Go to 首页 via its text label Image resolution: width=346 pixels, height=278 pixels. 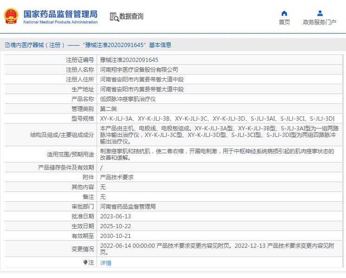tap(284, 22)
